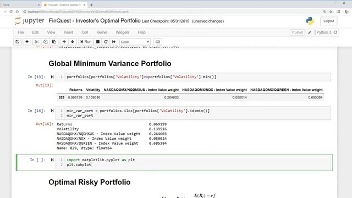Click into the plt.subplot code cell

[198, 162]
